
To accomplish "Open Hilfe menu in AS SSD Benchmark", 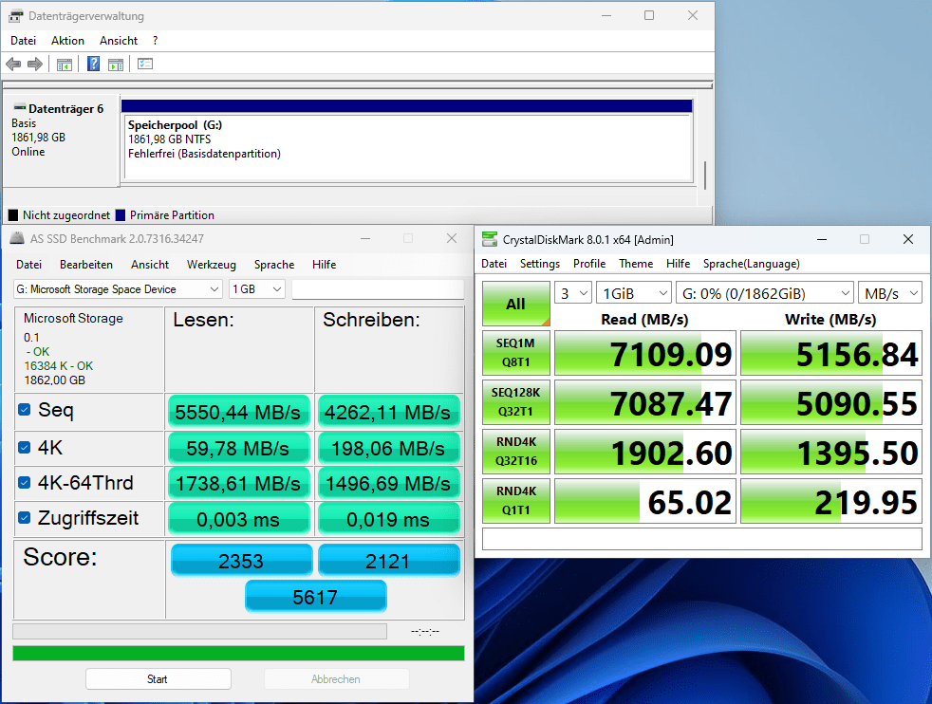I will click(324, 265).
